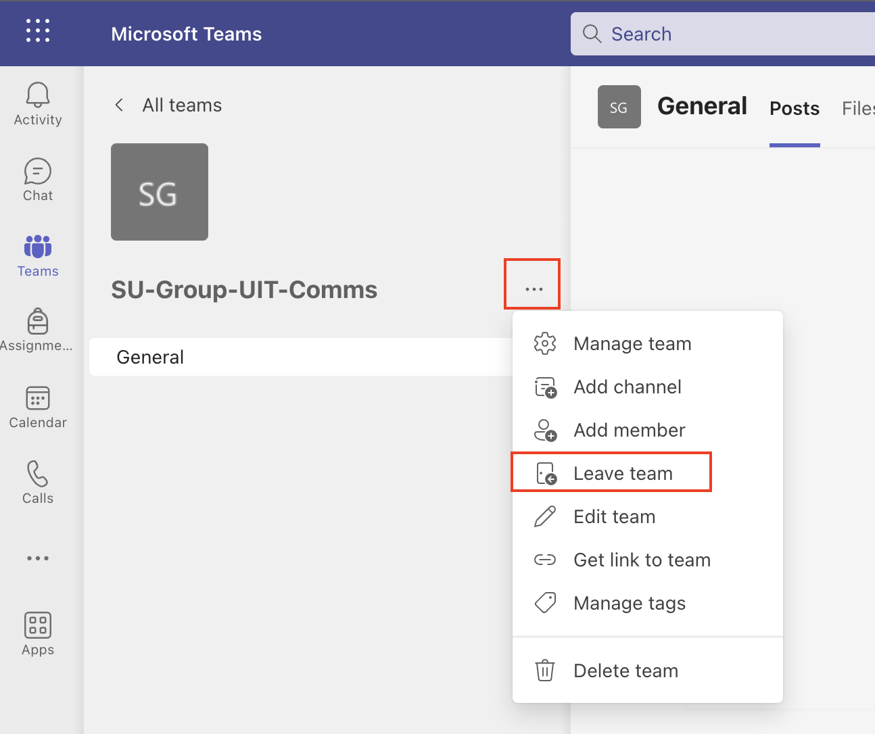Open the app launcher grid icon
The image size is (875, 734).
click(x=38, y=31)
